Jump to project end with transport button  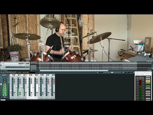[x=9, y=73]
